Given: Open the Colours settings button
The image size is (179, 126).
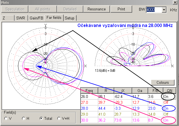Looking at the screenshot, I should coord(163,82).
